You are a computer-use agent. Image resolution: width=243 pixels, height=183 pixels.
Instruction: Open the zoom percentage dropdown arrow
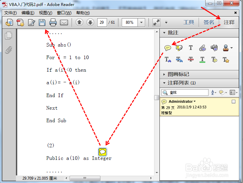pyautogui.click(x=141, y=22)
